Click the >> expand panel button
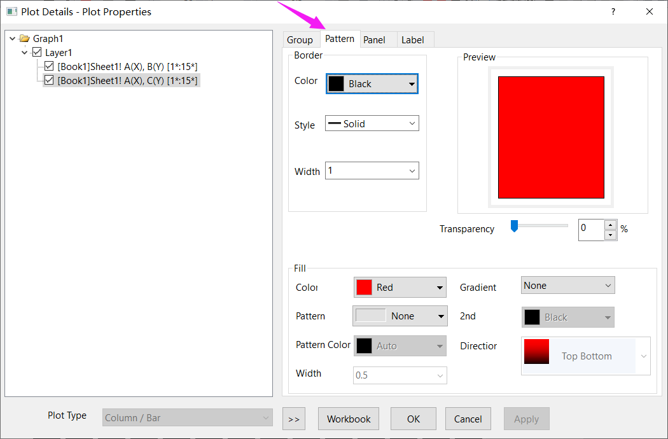Image resolution: width=668 pixels, height=439 pixels. coord(294,419)
